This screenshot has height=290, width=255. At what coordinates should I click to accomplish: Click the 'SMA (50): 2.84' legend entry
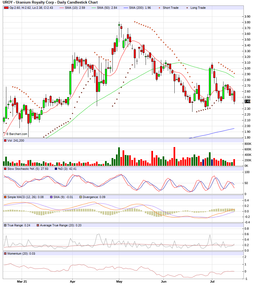(104, 8)
